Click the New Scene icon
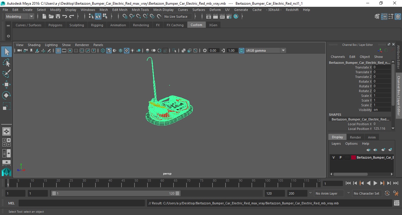Image resolution: width=402 pixels, height=215 pixels. (44, 17)
